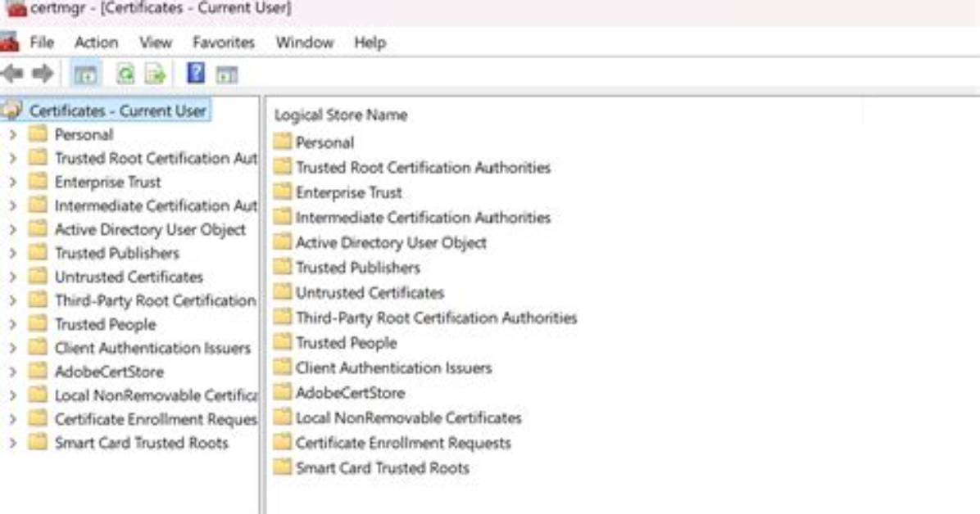Open the Window menu

[305, 43]
